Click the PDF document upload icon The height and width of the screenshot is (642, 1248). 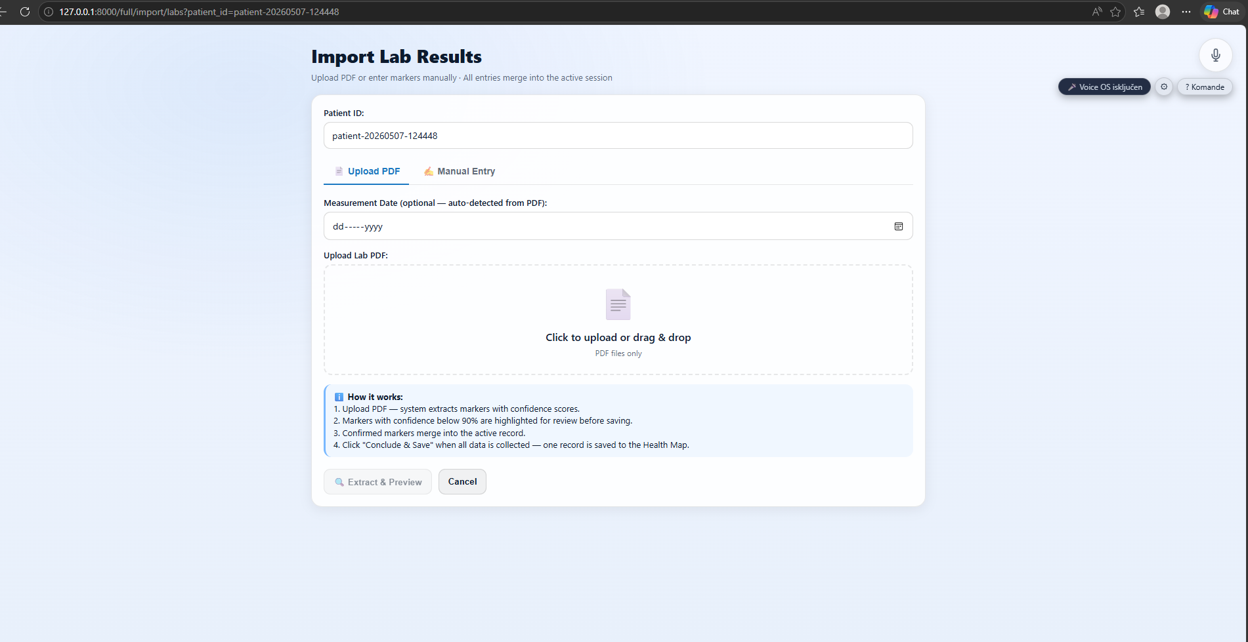point(618,304)
